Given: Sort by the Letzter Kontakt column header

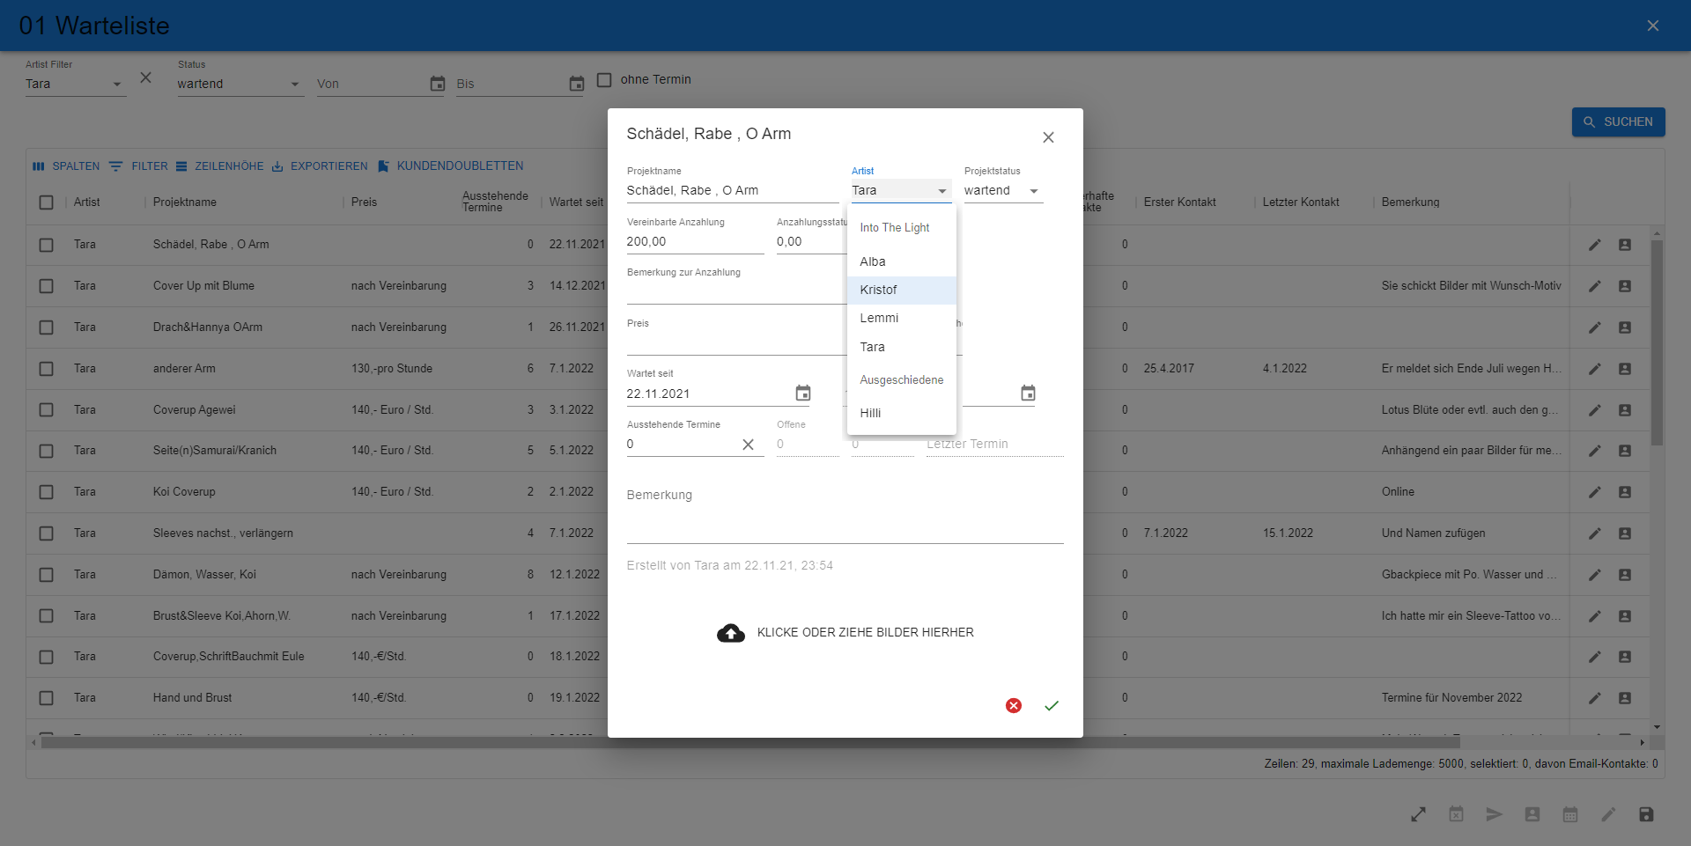Looking at the screenshot, I should pos(1301,202).
